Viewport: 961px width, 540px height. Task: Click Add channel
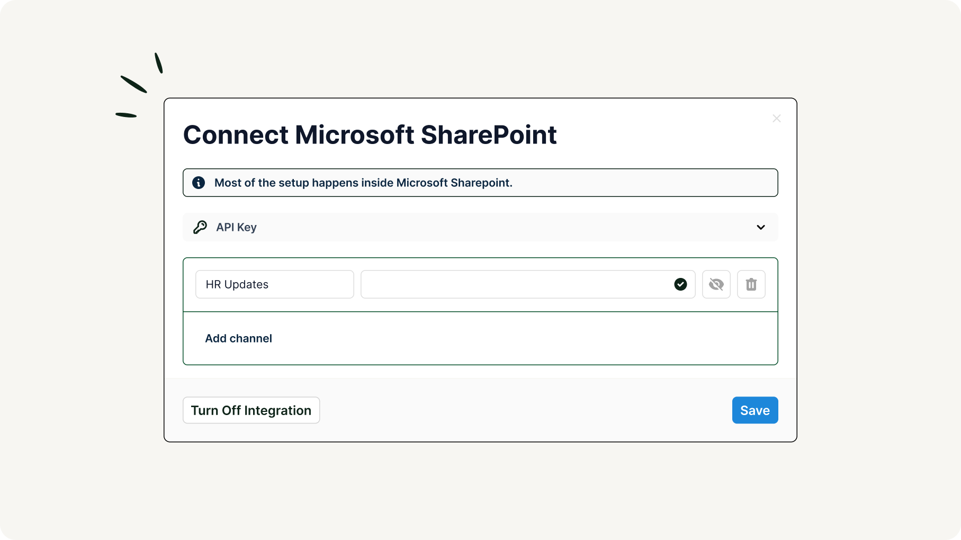coord(239,338)
